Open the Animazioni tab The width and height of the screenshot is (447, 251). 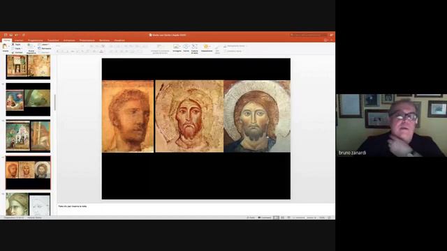[69, 40]
